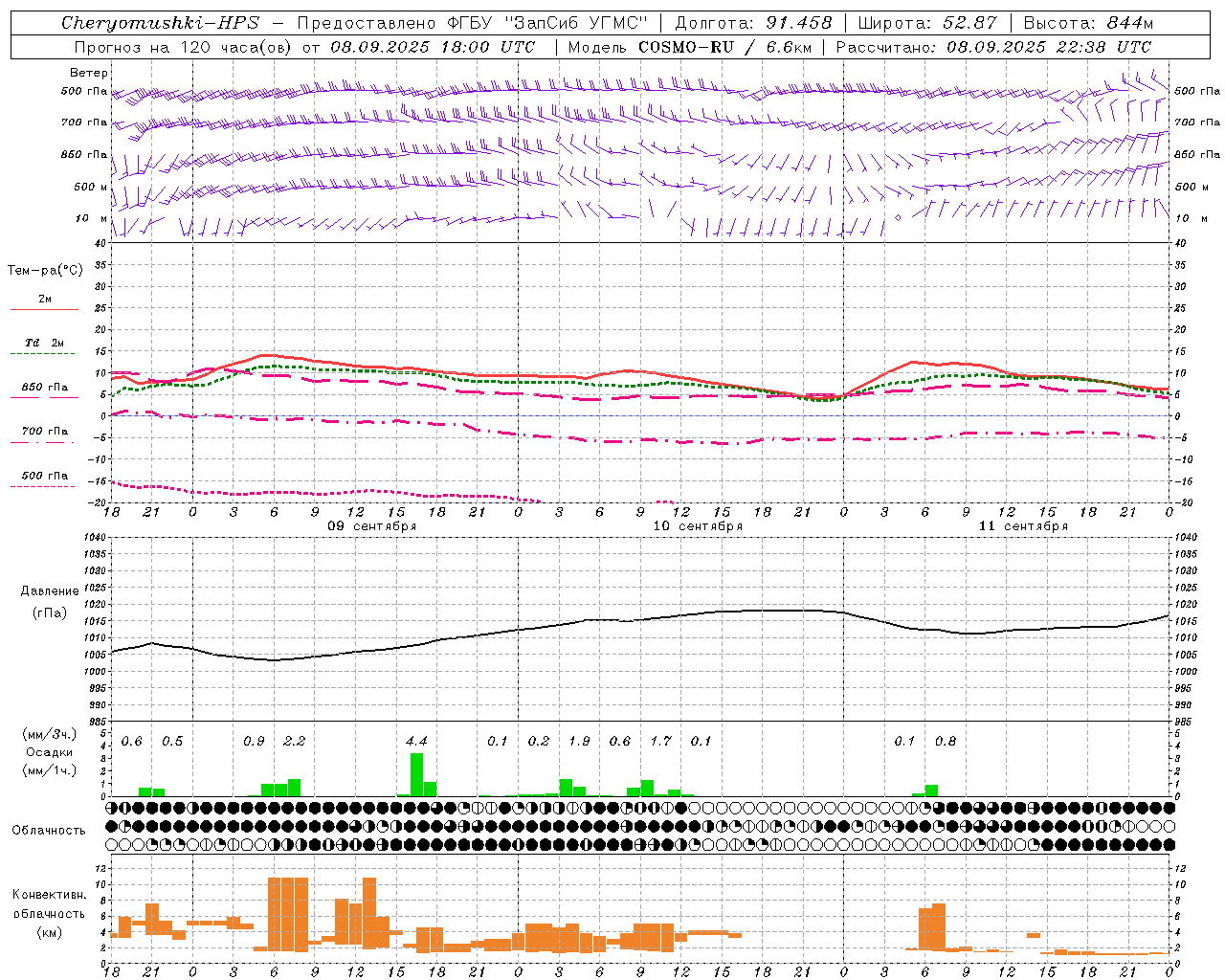
Task: Click the red legend line under 2м
Action: coord(44,310)
